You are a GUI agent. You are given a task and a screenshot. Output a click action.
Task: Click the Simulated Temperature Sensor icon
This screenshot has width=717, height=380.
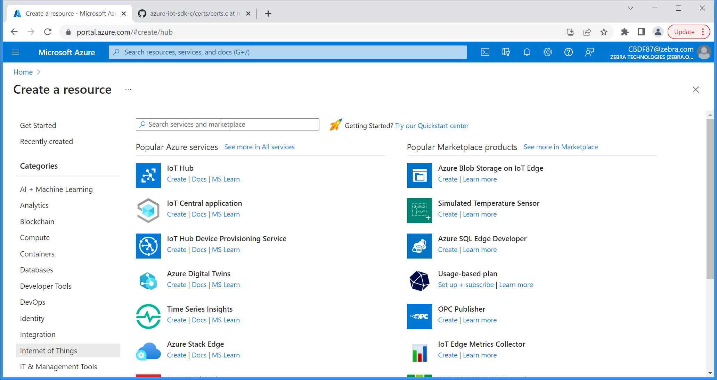tap(419, 211)
